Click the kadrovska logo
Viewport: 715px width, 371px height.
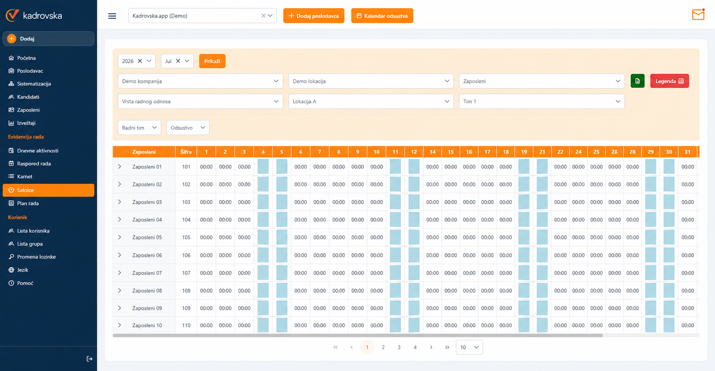[x=34, y=16]
